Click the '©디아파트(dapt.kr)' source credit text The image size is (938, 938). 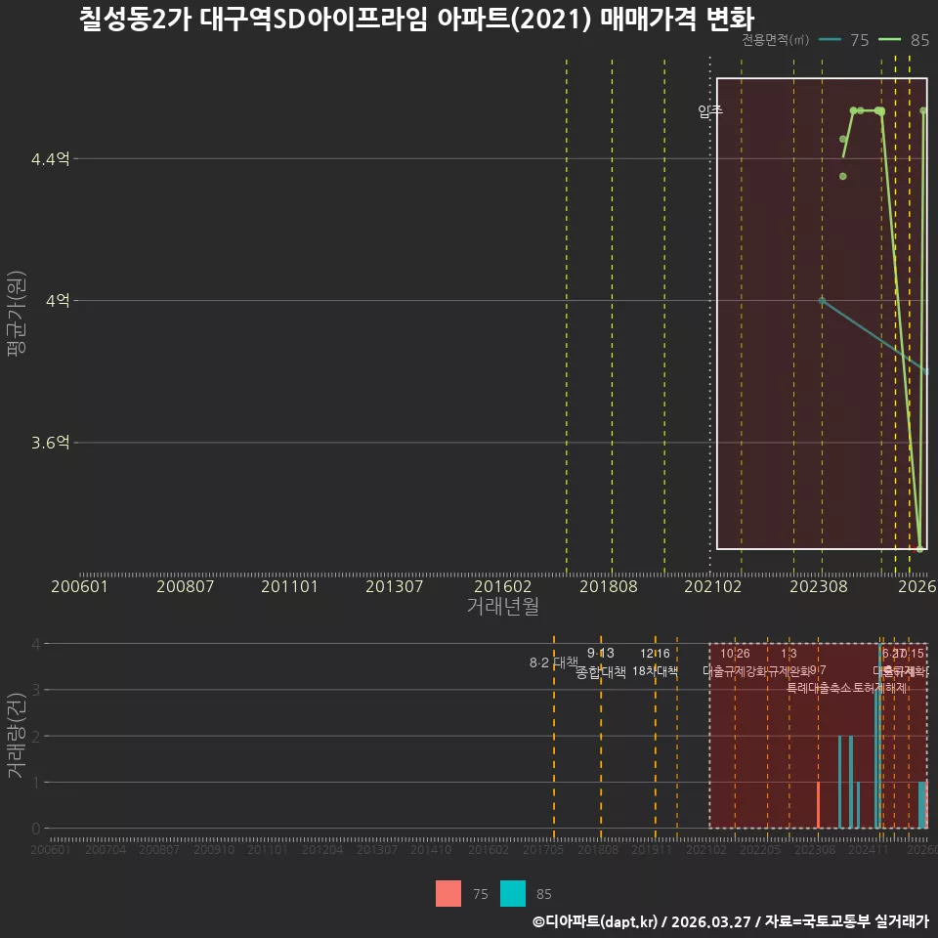[x=595, y=921]
